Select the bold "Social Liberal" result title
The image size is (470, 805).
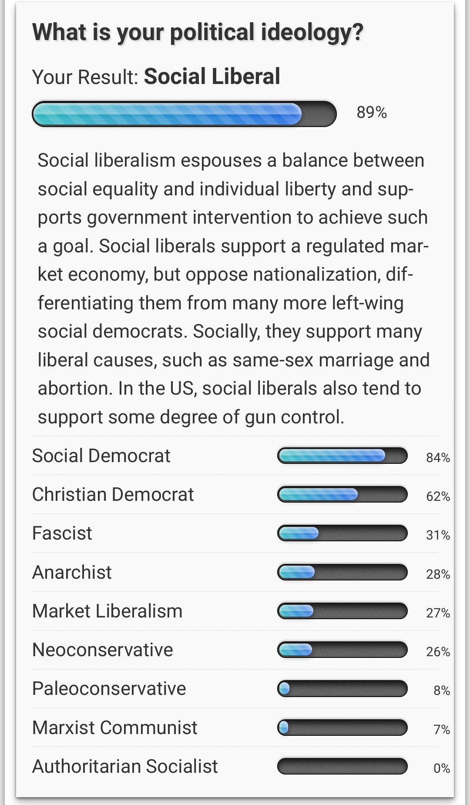[212, 77]
